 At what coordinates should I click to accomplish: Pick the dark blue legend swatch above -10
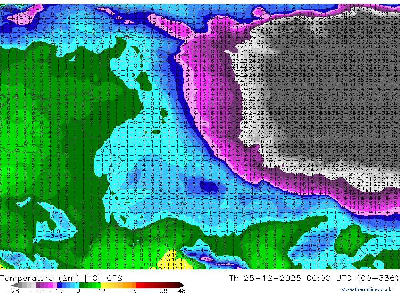coord(60,285)
